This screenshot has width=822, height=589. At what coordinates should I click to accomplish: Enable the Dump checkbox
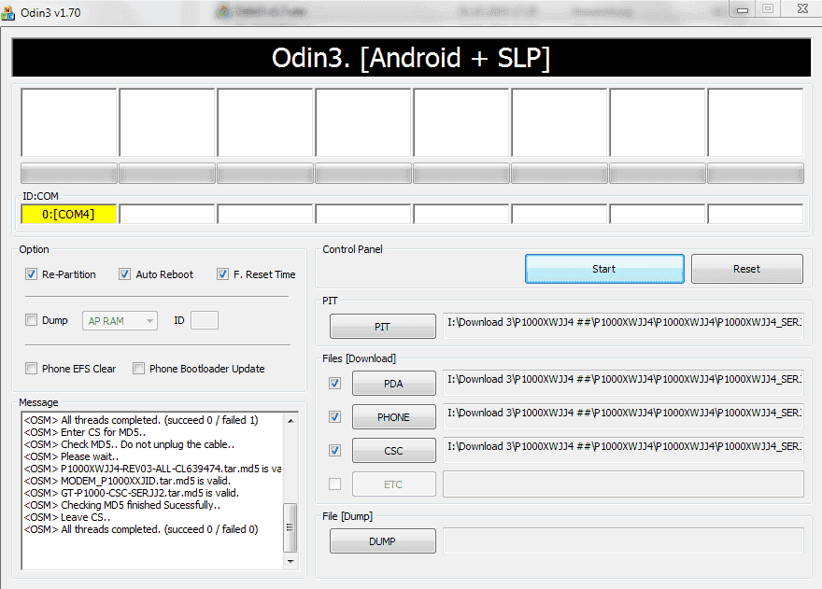pyautogui.click(x=32, y=319)
